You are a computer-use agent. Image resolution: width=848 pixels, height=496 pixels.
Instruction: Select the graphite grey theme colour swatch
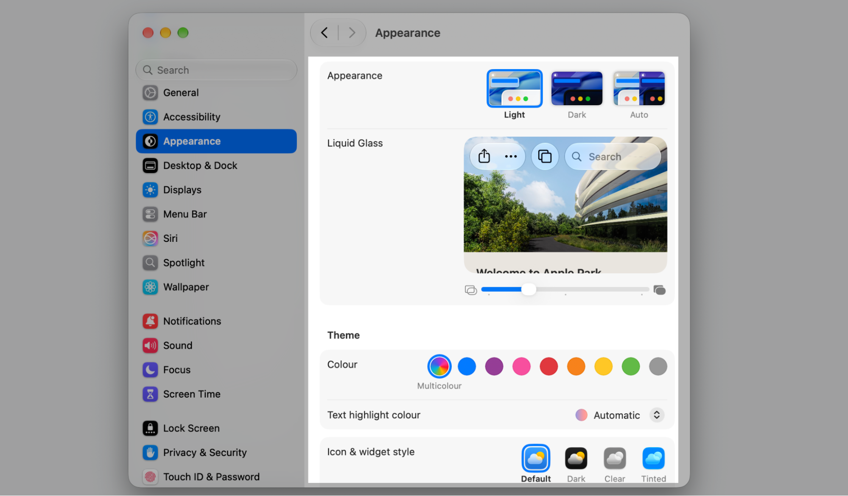658,366
